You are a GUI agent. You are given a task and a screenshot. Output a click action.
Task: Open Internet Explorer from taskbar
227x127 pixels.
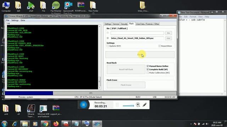click(15, 124)
